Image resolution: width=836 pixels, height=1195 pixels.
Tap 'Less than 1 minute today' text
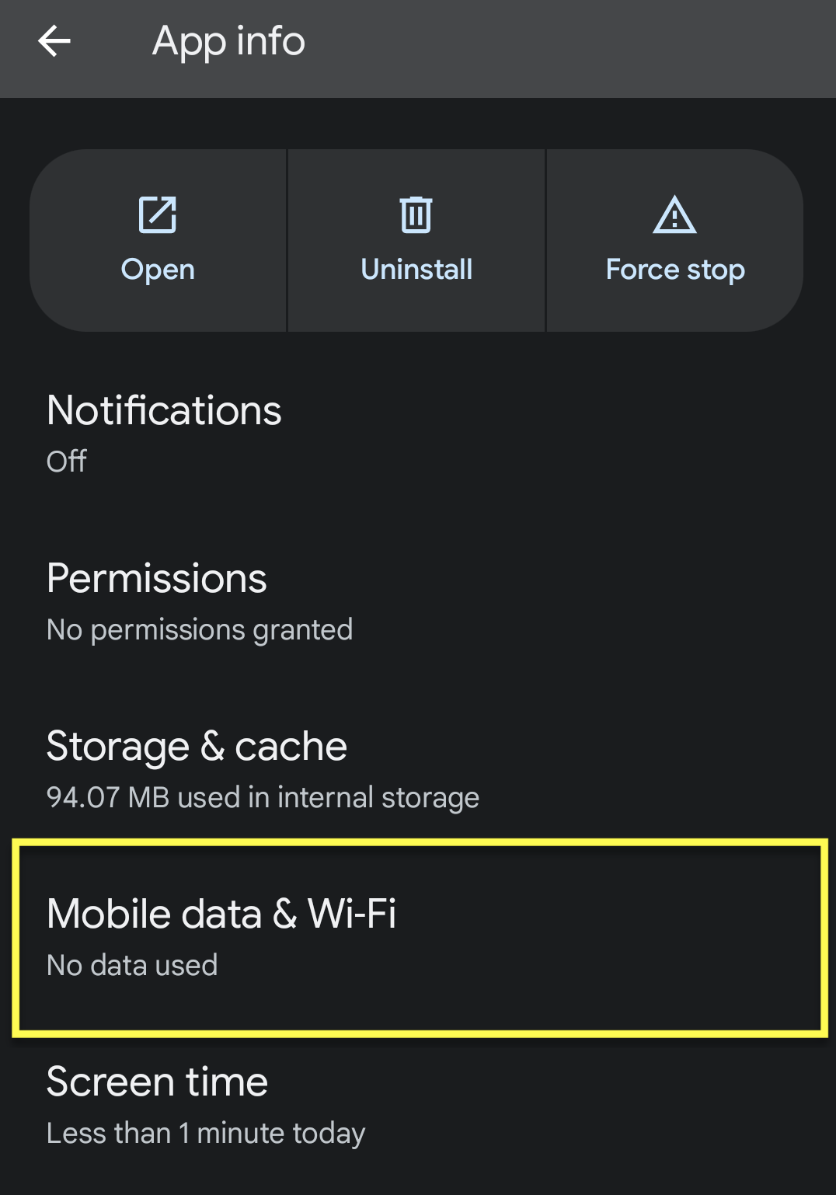coord(206,1133)
